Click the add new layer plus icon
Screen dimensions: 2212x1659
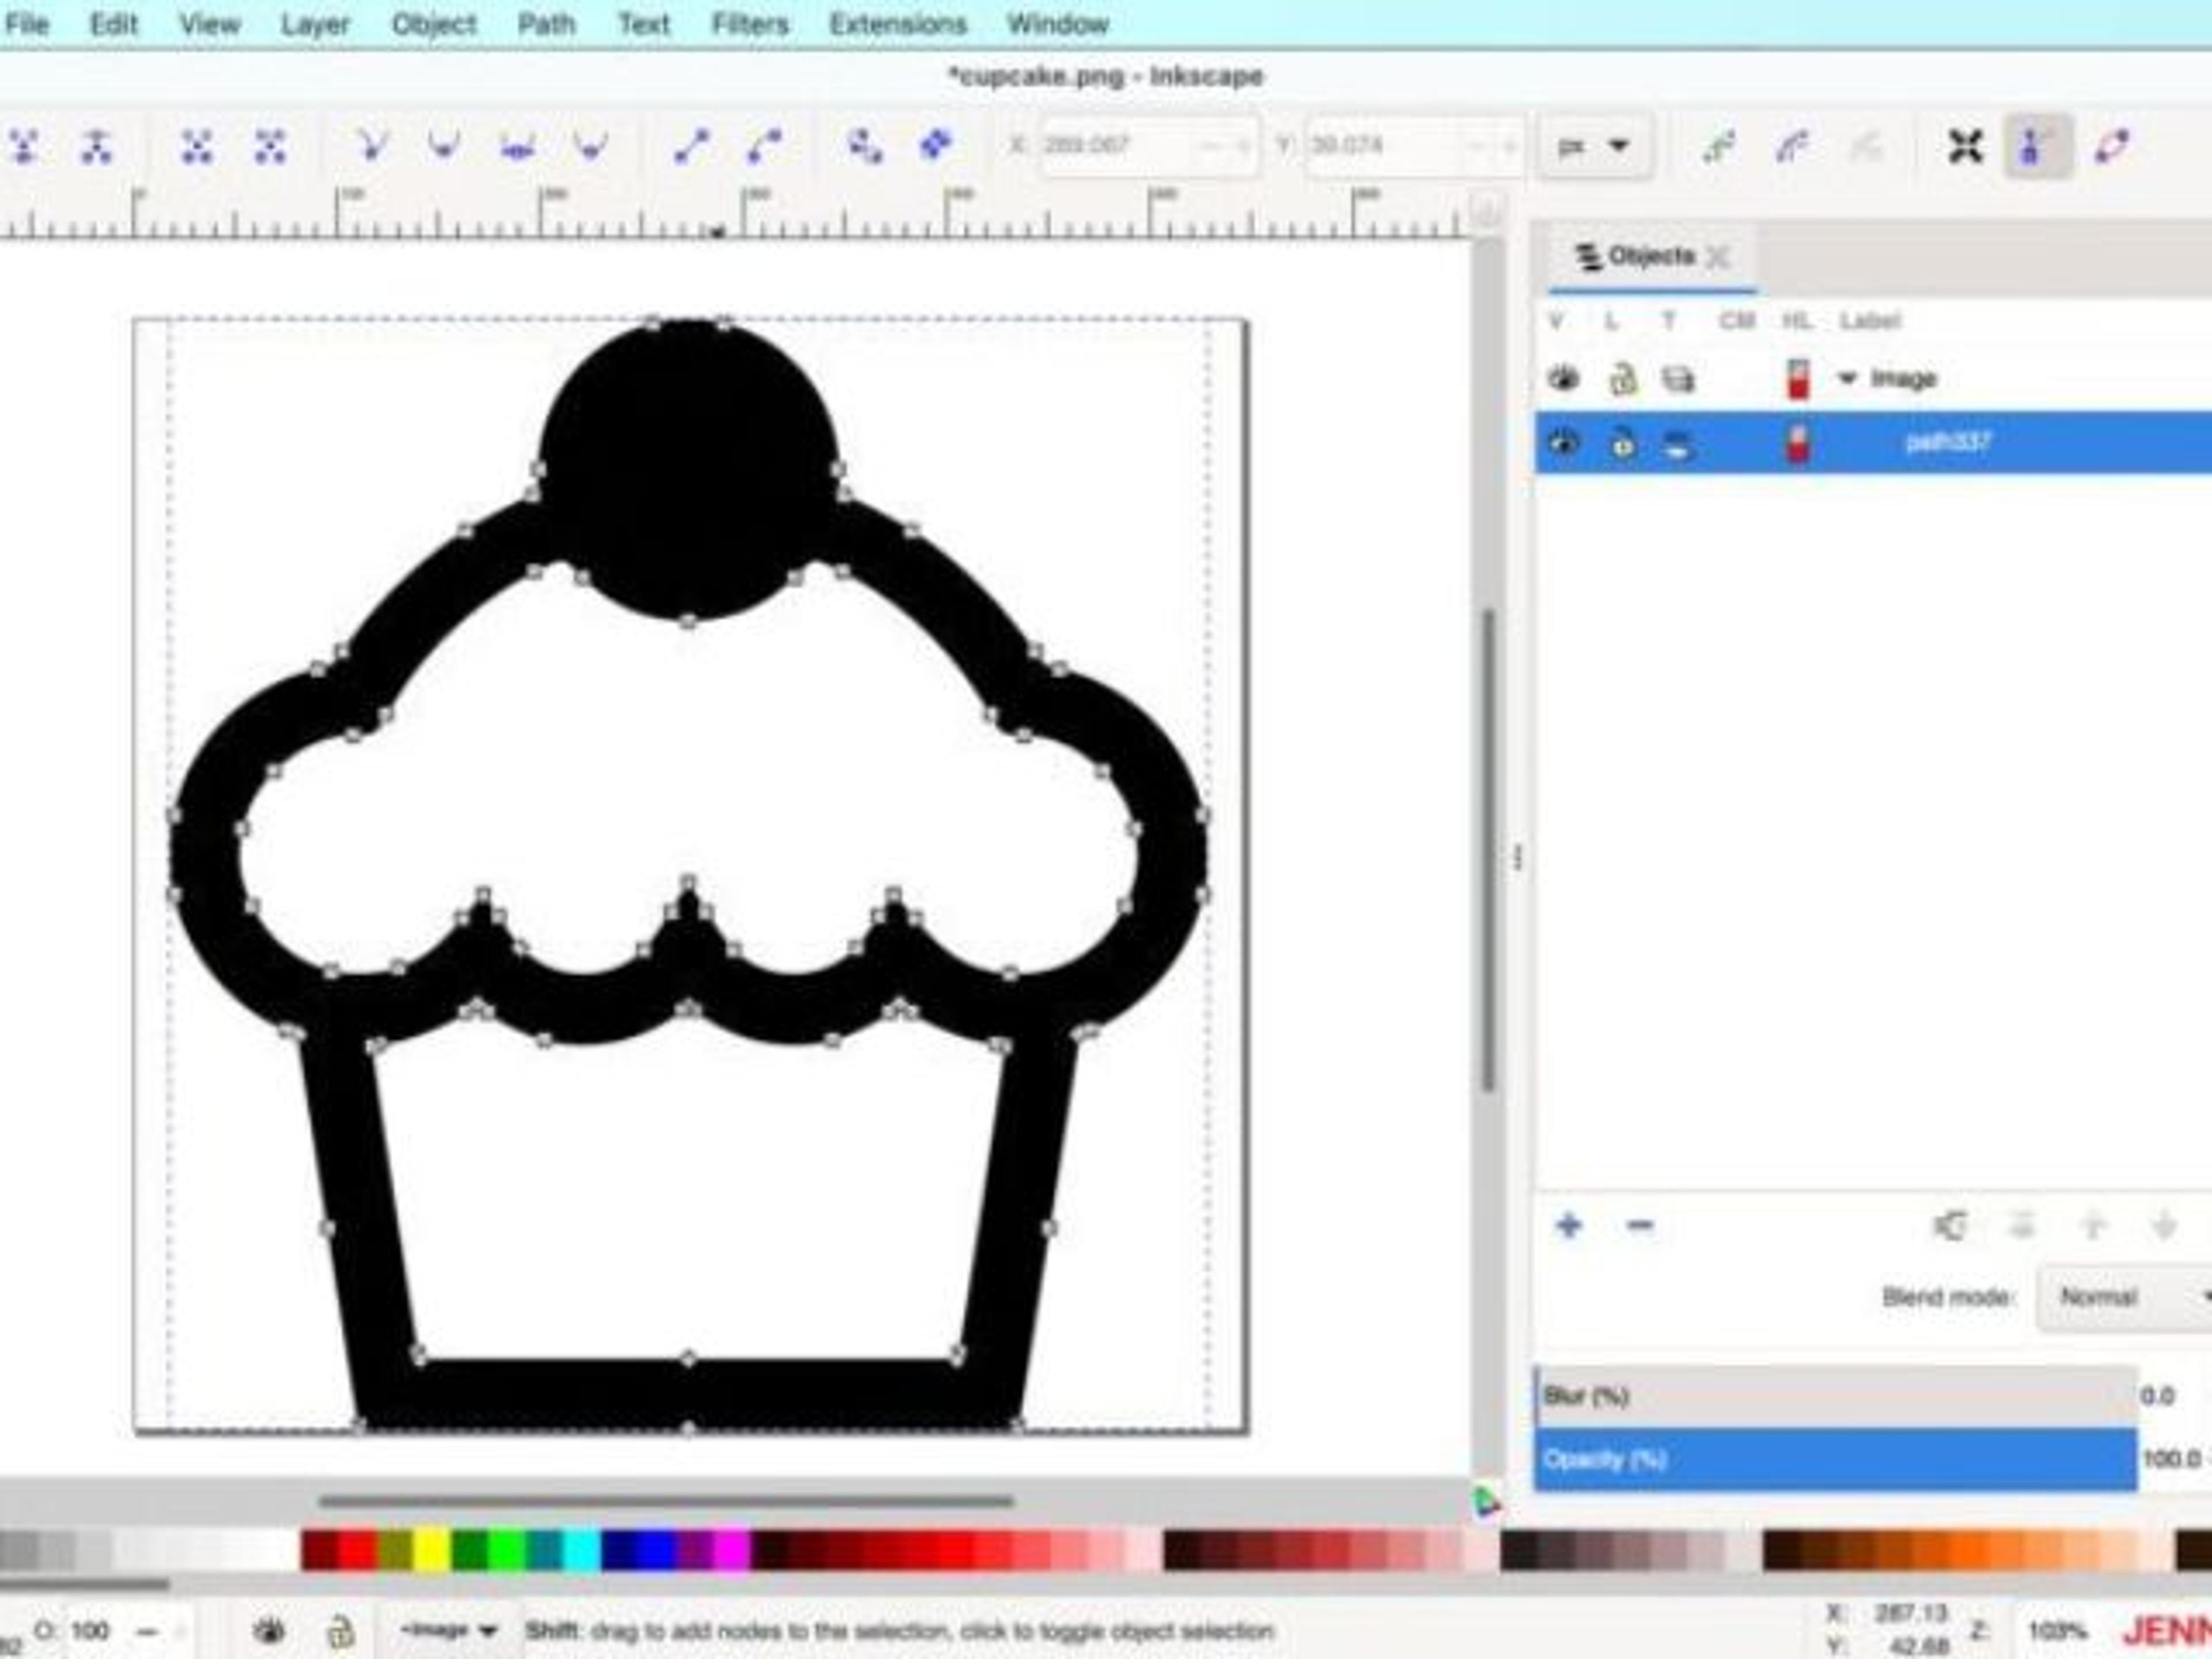coord(1568,1225)
